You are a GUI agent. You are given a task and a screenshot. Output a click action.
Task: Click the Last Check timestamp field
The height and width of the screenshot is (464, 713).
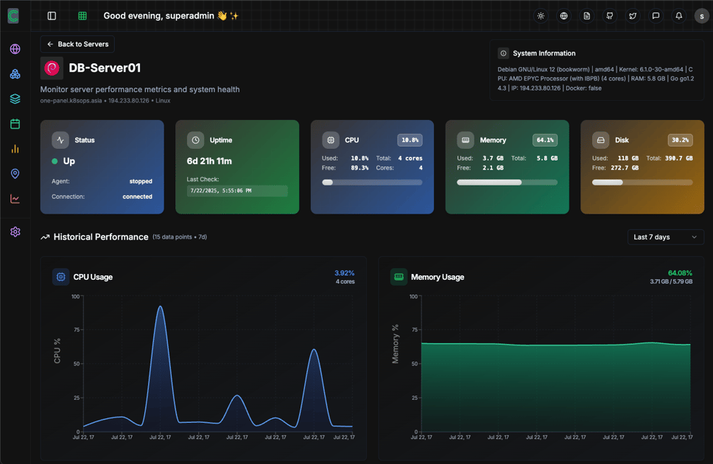point(237,191)
